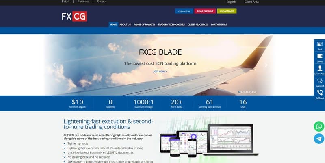This screenshot has height=163, width=325.
Task: Expand the Range of Markets menu
Action: click(x=144, y=24)
